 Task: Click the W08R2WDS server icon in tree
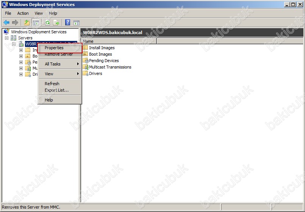pos(21,44)
